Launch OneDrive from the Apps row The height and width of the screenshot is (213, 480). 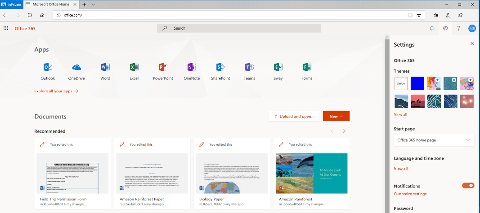tap(76, 68)
